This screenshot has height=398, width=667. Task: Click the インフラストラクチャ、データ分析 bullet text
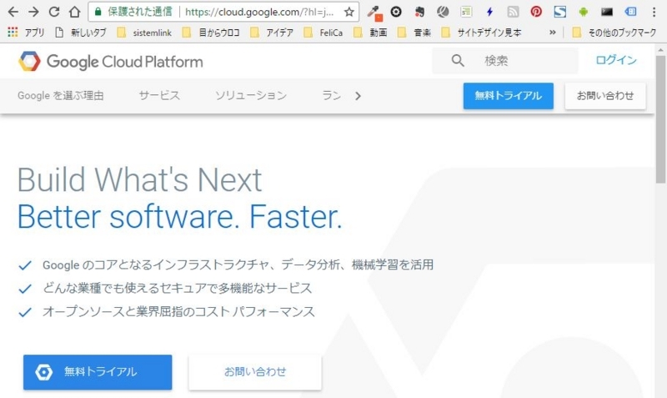[238, 264]
